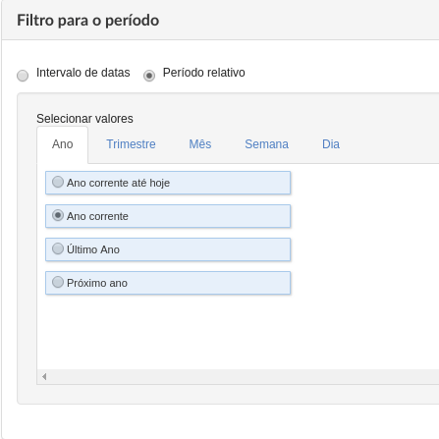Click the horizontal scrollbar track
This screenshot has height=439, width=439.
tap(244, 377)
